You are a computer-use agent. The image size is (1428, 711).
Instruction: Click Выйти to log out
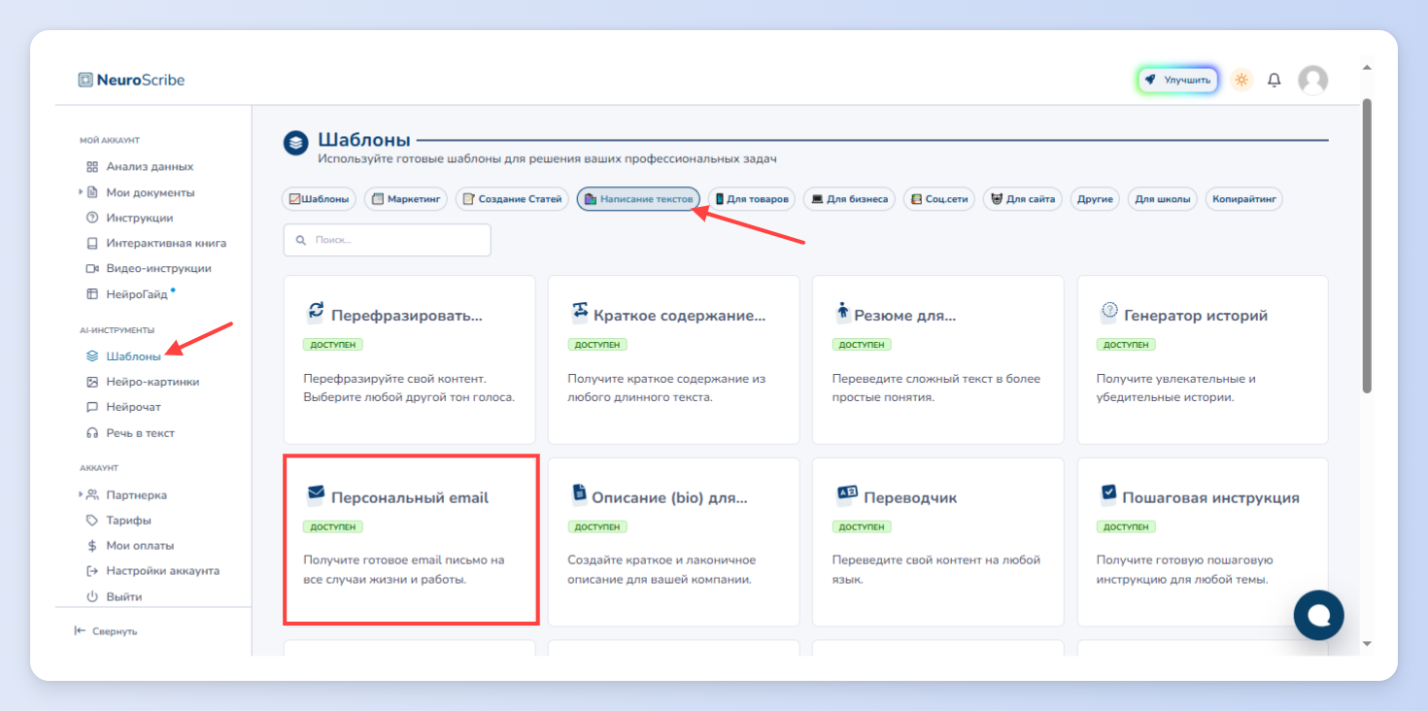click(124, 596)
